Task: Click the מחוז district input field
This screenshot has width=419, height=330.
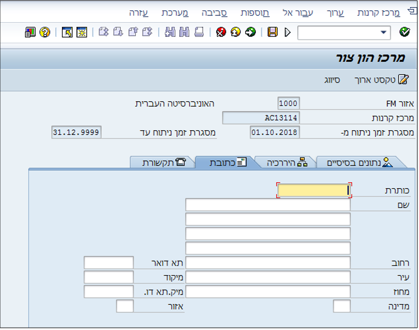Action: (x=268, y=292)
